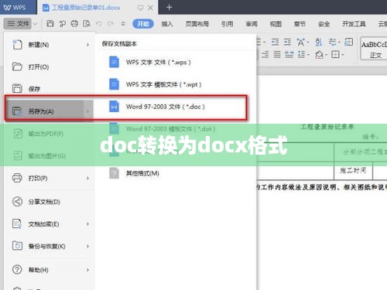387x290 pixels.
Task: Expand the 新建(N) submenu arrow
Action: [88, 45]
